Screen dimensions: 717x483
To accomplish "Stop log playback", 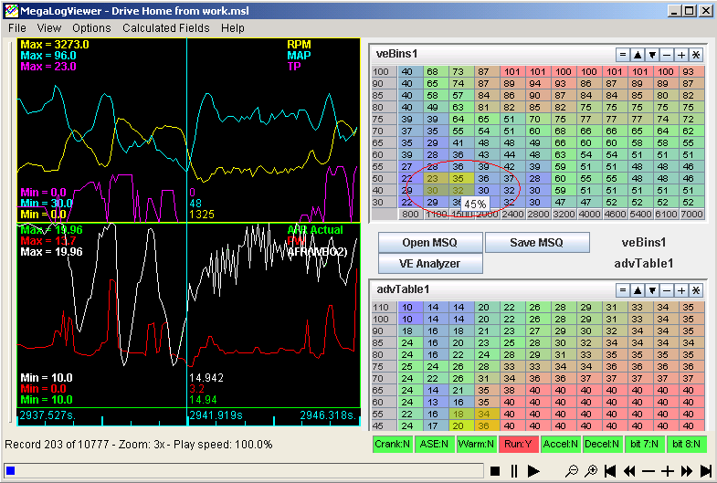I will (x=494, y=470).
